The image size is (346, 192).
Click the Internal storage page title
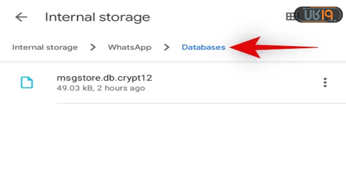pyautogui.click(x=97, y=17)
